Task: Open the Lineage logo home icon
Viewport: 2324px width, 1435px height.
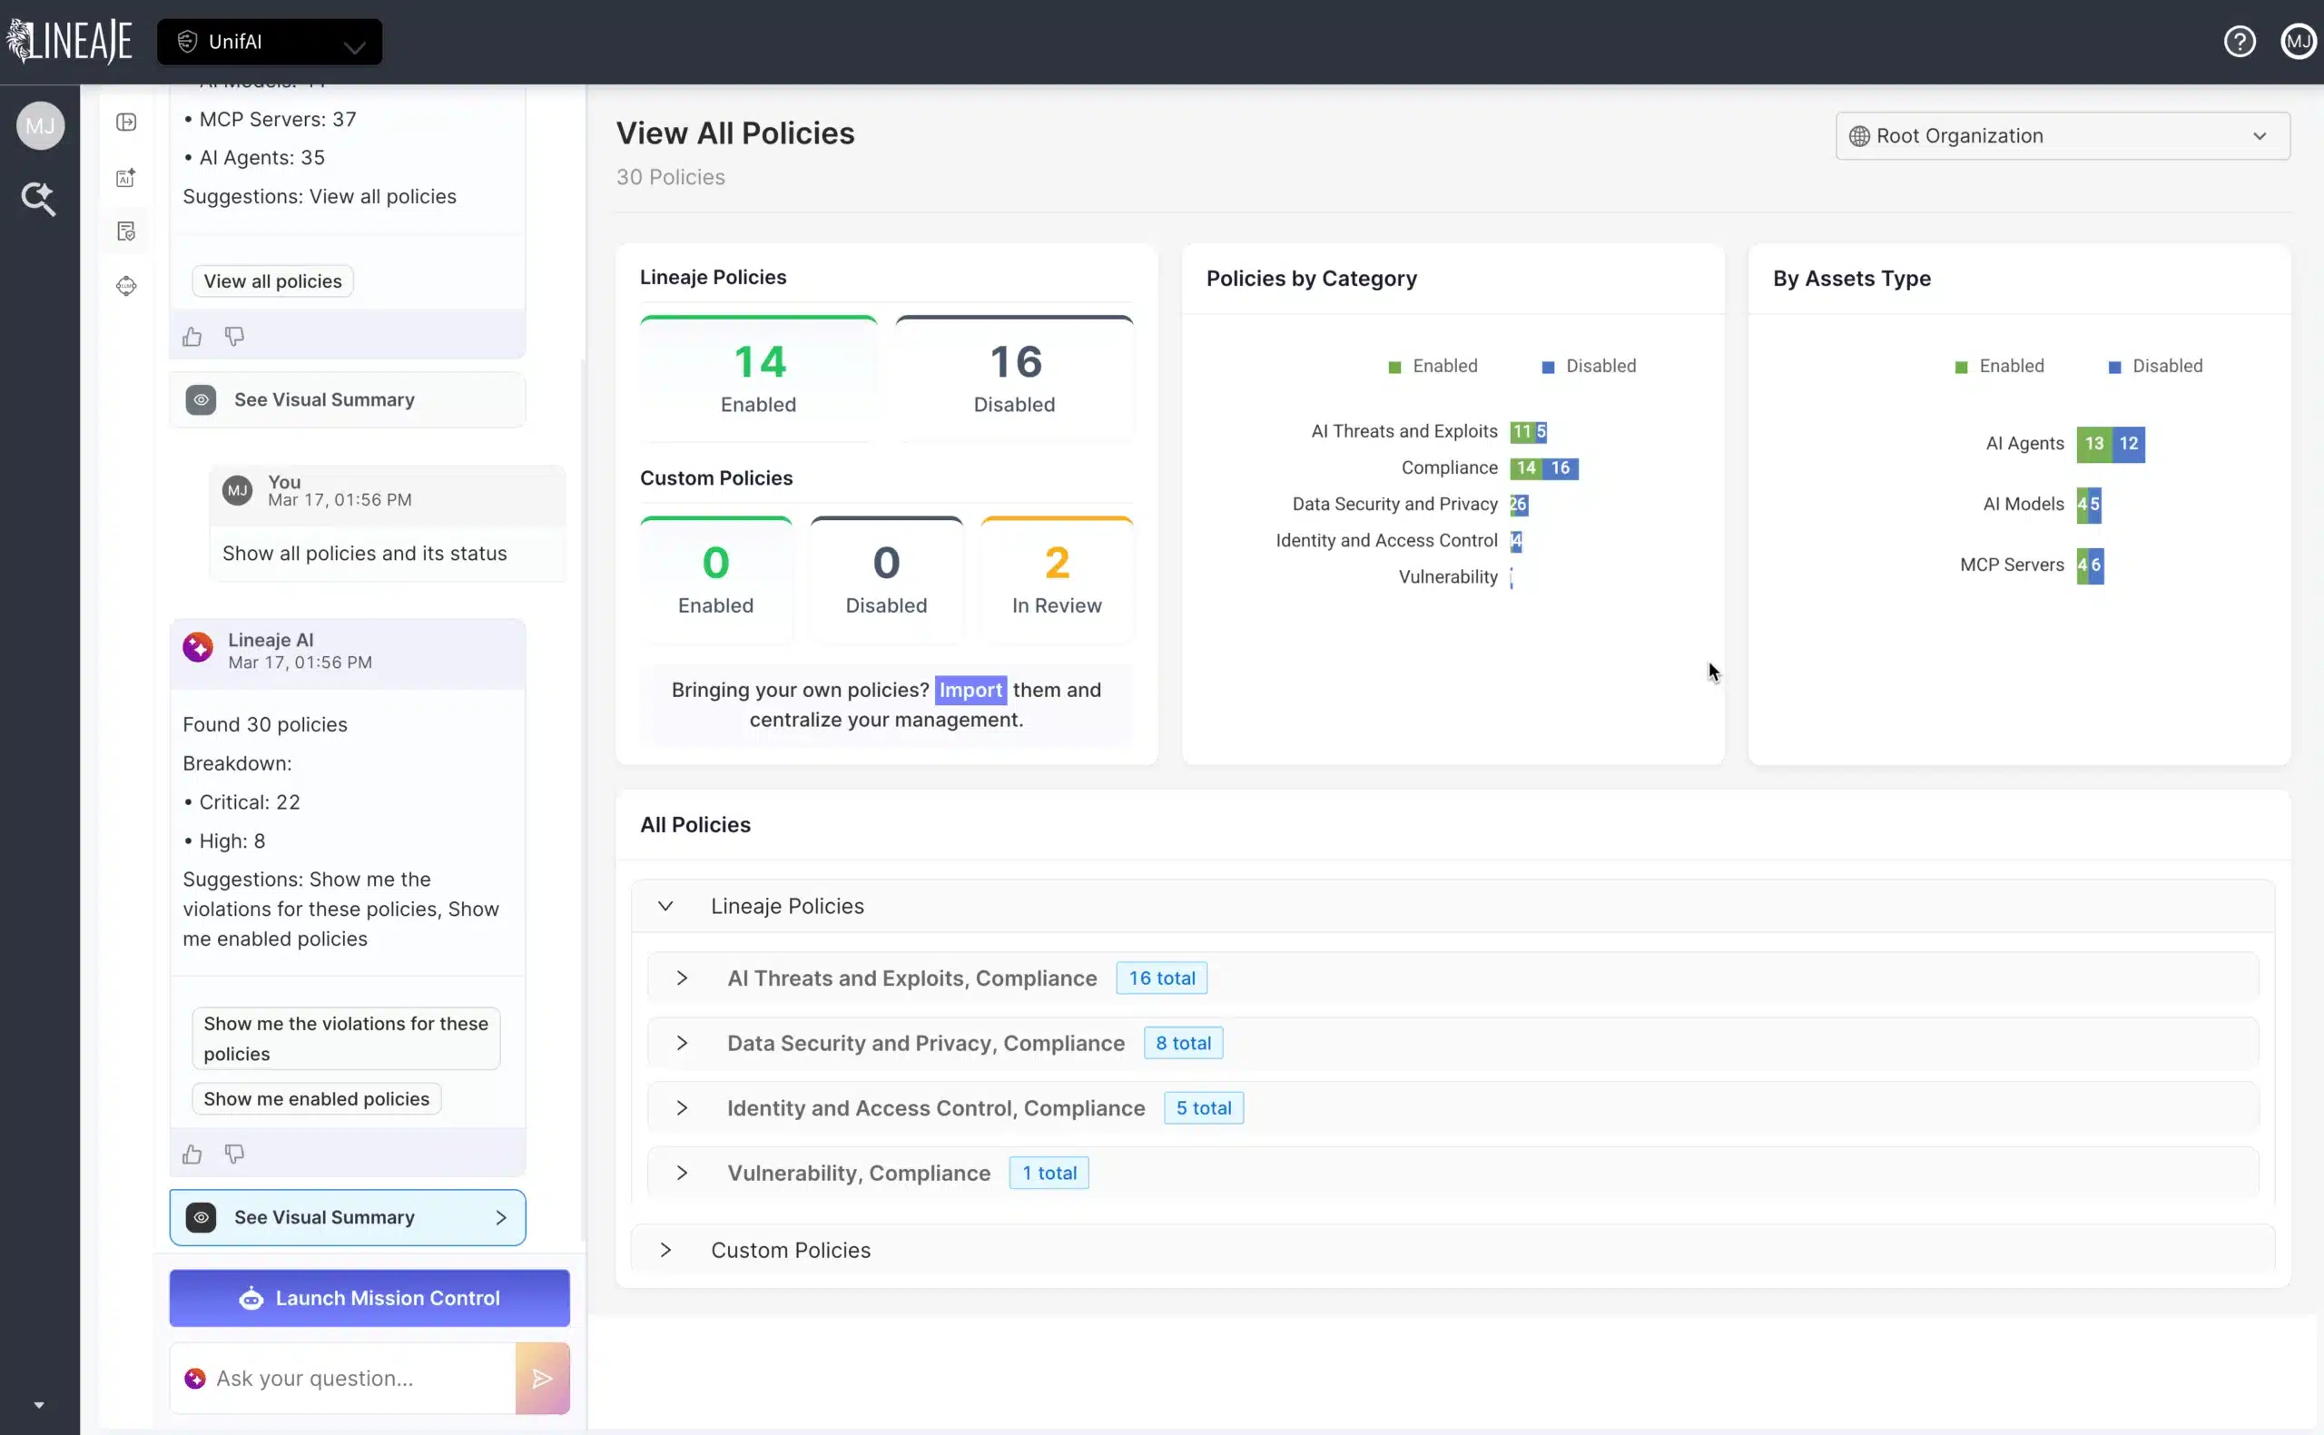Action: click(69, 41)
